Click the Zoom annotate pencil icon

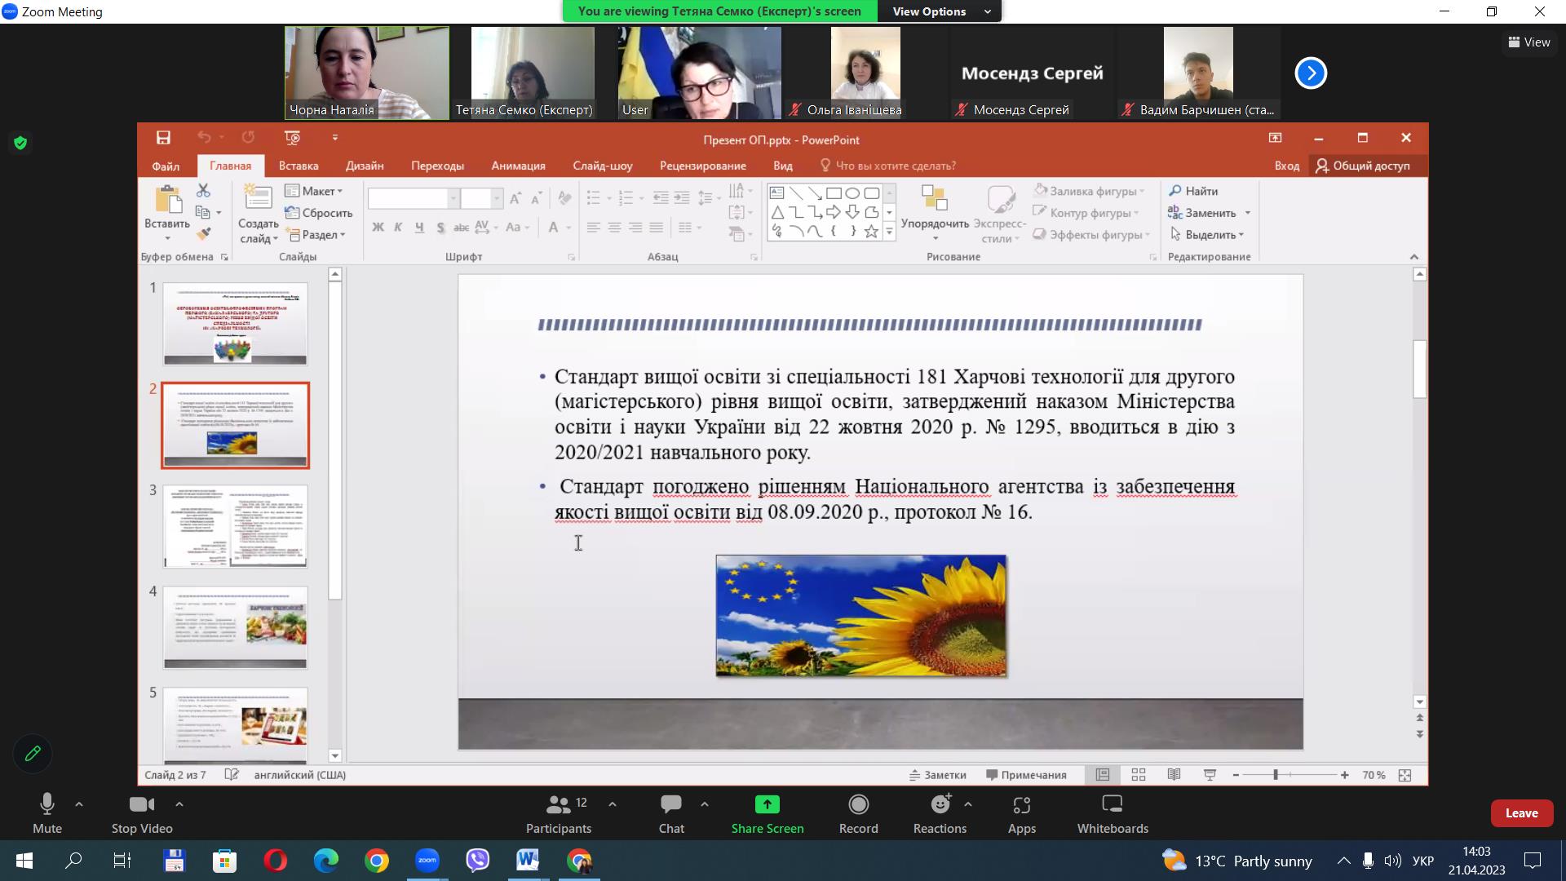click(33, 754)
